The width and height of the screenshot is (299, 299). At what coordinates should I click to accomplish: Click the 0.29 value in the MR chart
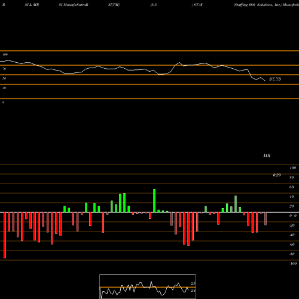(277, 175)
